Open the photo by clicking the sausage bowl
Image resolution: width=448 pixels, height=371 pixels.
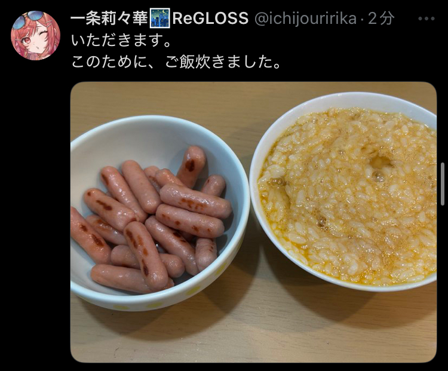point(159,213)
